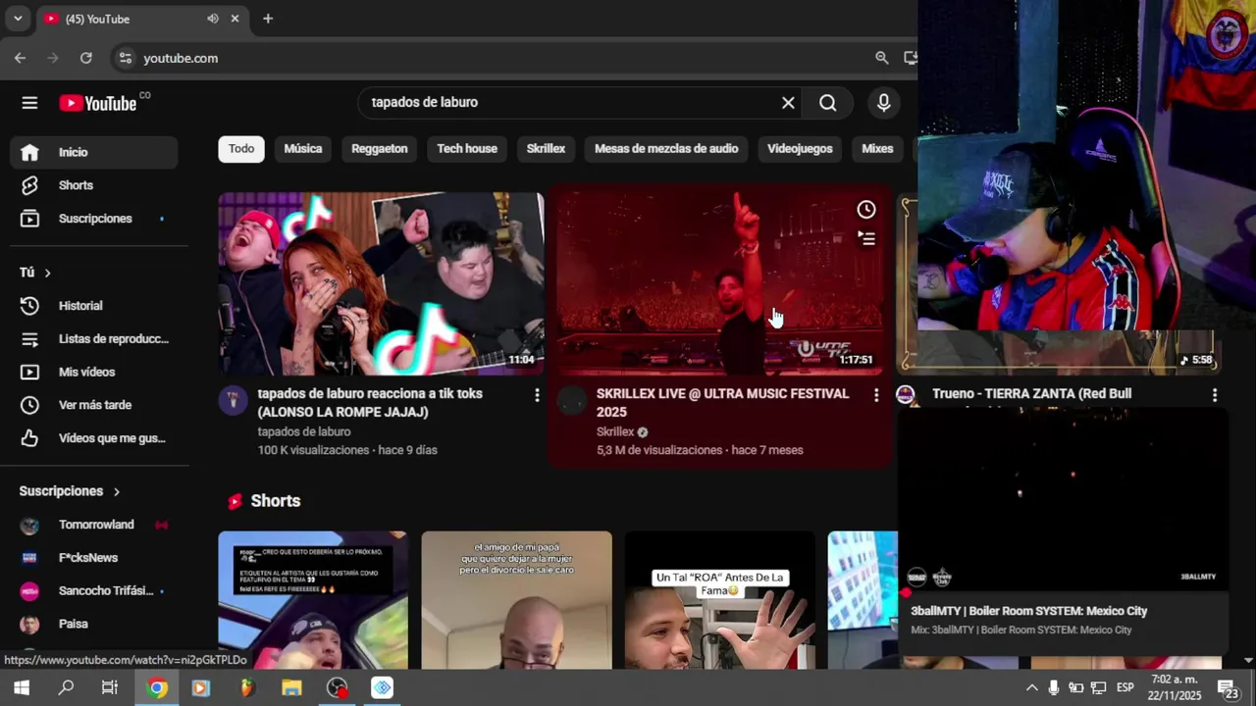
Task: Open the options menu for the Trueno video
Action: 1215,395
